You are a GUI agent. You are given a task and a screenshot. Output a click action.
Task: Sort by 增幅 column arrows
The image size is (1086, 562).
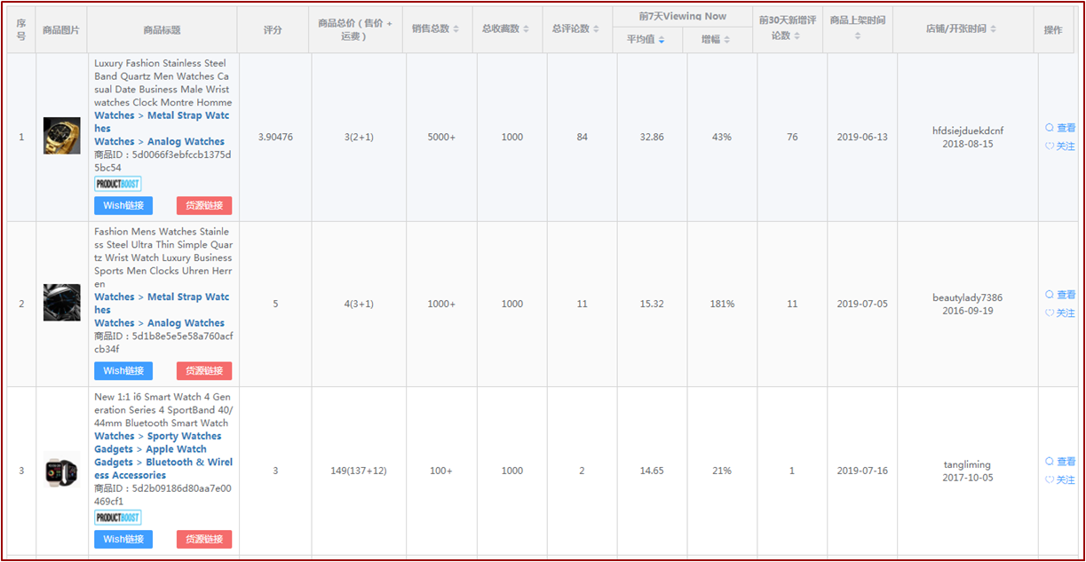pyautogui.click(x=727, y=40)
